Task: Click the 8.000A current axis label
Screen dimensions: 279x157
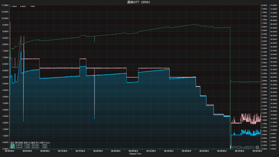Action: [264, 5]
